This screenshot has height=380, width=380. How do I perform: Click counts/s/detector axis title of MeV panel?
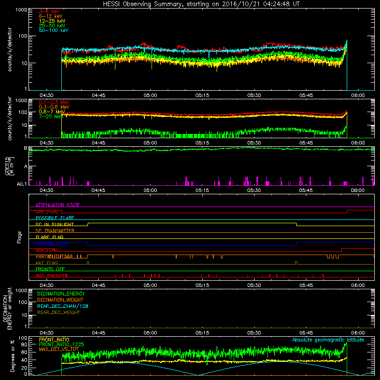point(9,118)
